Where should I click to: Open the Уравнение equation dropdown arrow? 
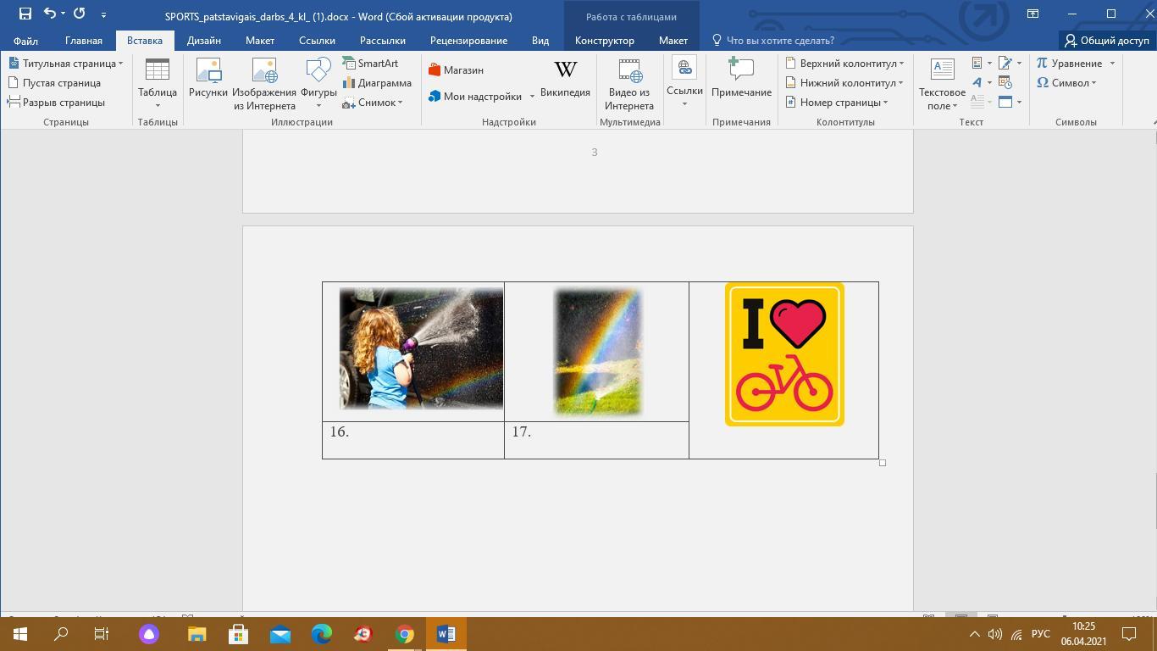tap(1112, 64)
